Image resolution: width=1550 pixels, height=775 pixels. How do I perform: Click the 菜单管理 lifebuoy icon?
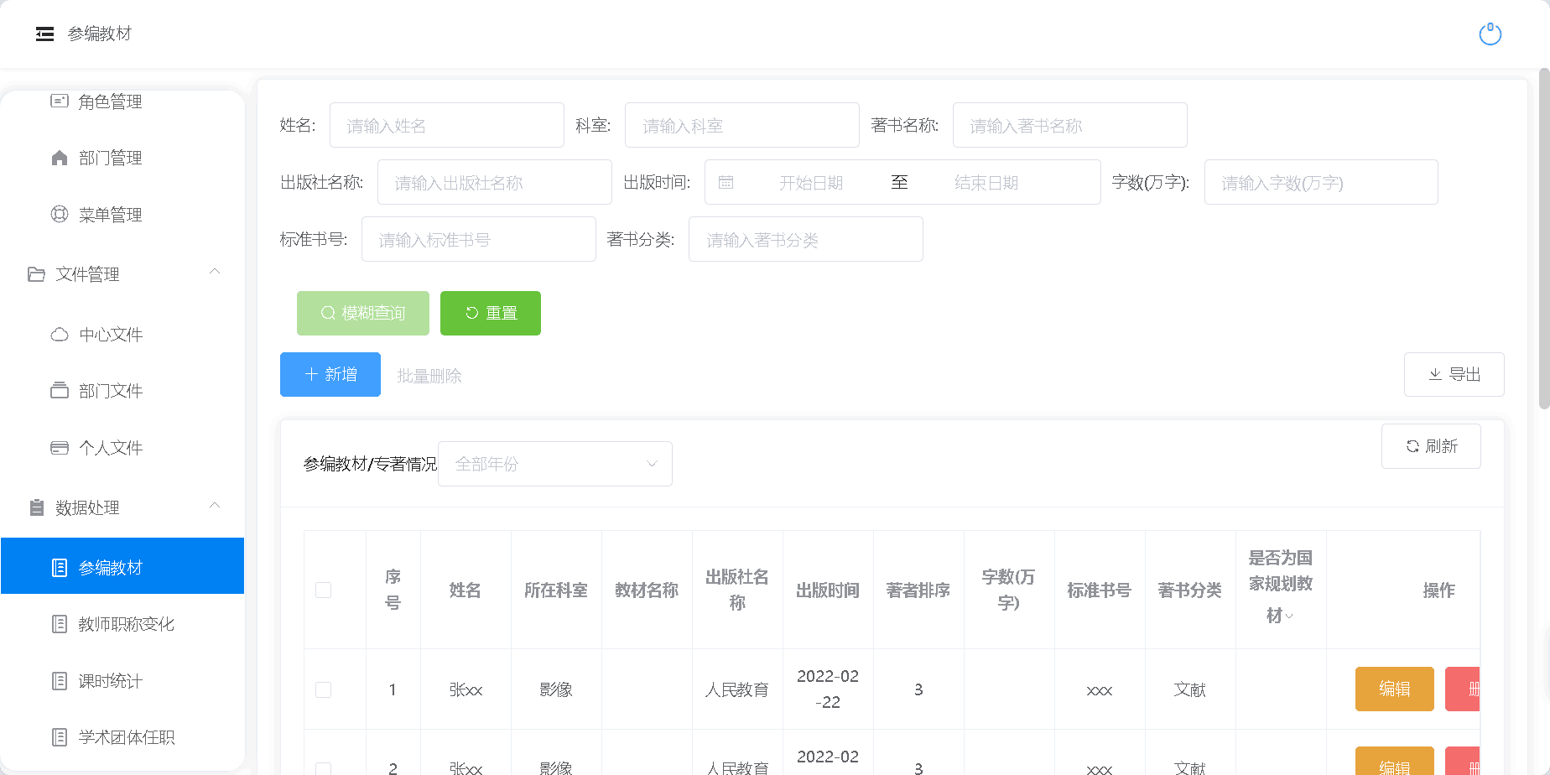point(60,214)
